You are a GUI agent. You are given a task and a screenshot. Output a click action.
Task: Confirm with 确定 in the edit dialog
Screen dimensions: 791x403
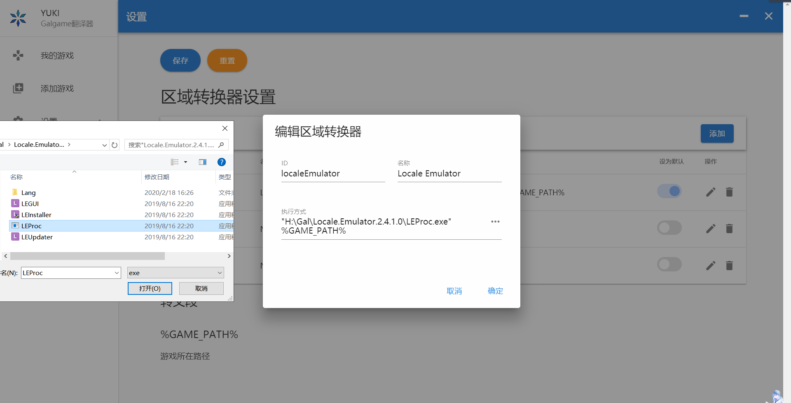[x=495, y=291]
